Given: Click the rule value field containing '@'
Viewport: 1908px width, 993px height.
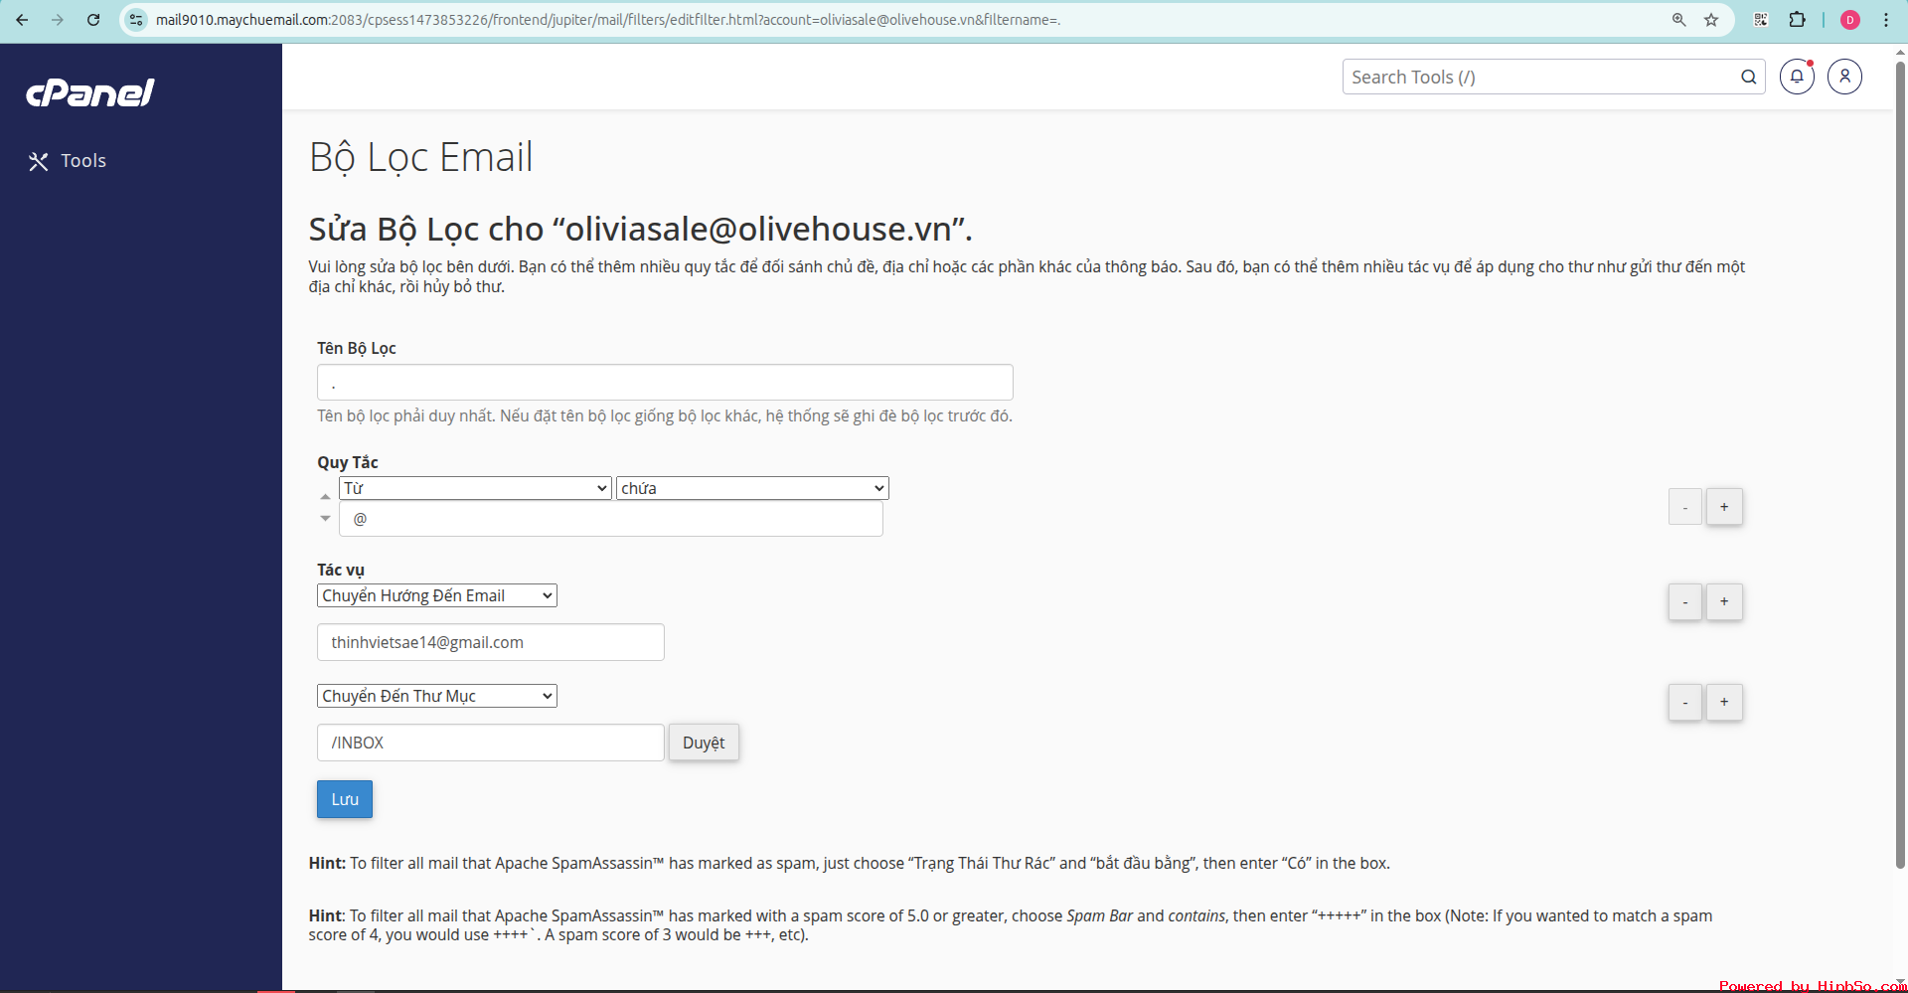Looking at the screenshot, I should pos(611,519).
